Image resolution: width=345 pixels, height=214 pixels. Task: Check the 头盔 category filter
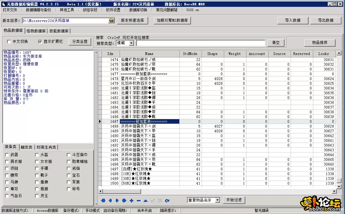tap(37, 155)
